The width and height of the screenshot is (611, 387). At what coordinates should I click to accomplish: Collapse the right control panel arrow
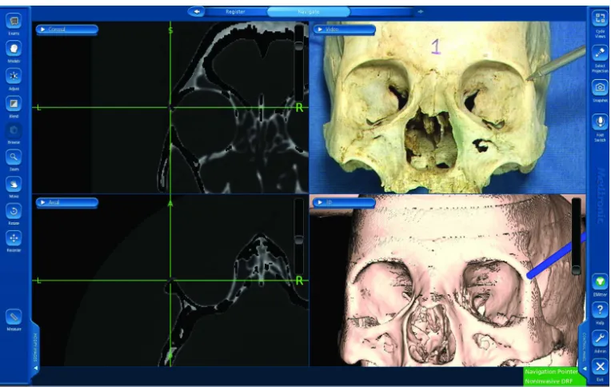(584, 369)
